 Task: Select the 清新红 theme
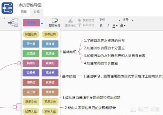31,83
